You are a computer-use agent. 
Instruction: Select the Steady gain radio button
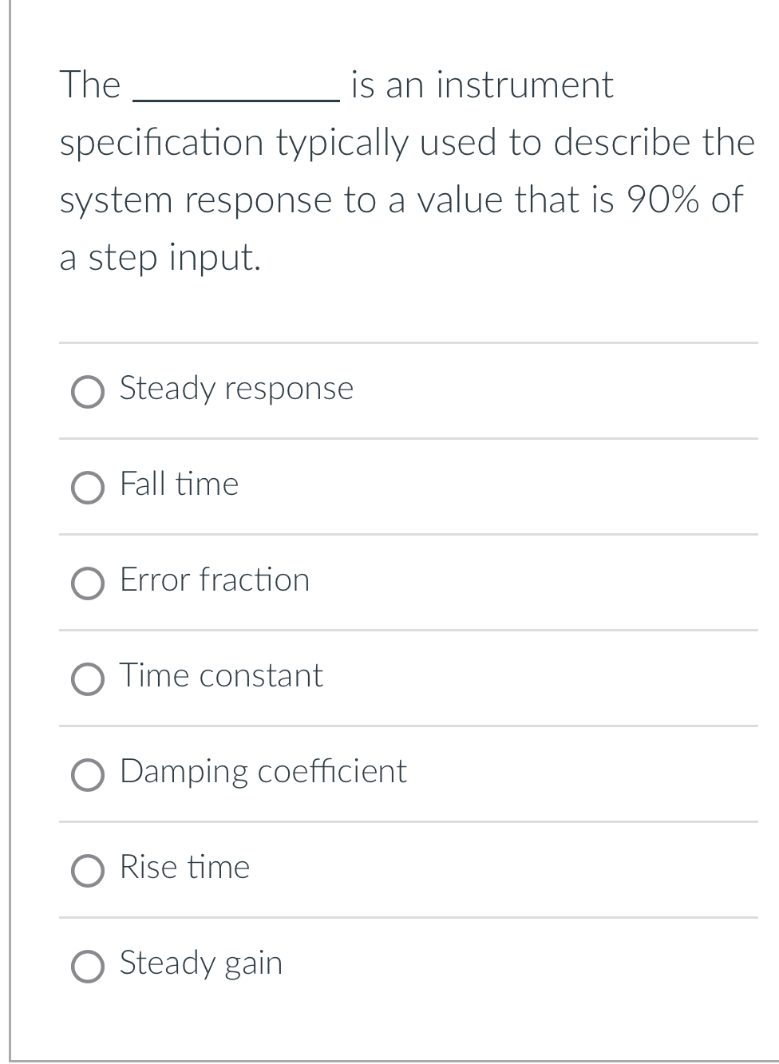point(88,967)
